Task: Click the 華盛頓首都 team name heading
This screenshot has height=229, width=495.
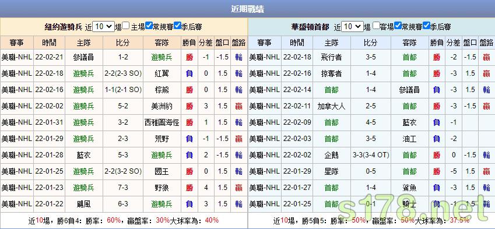Action: click(310, 27)
